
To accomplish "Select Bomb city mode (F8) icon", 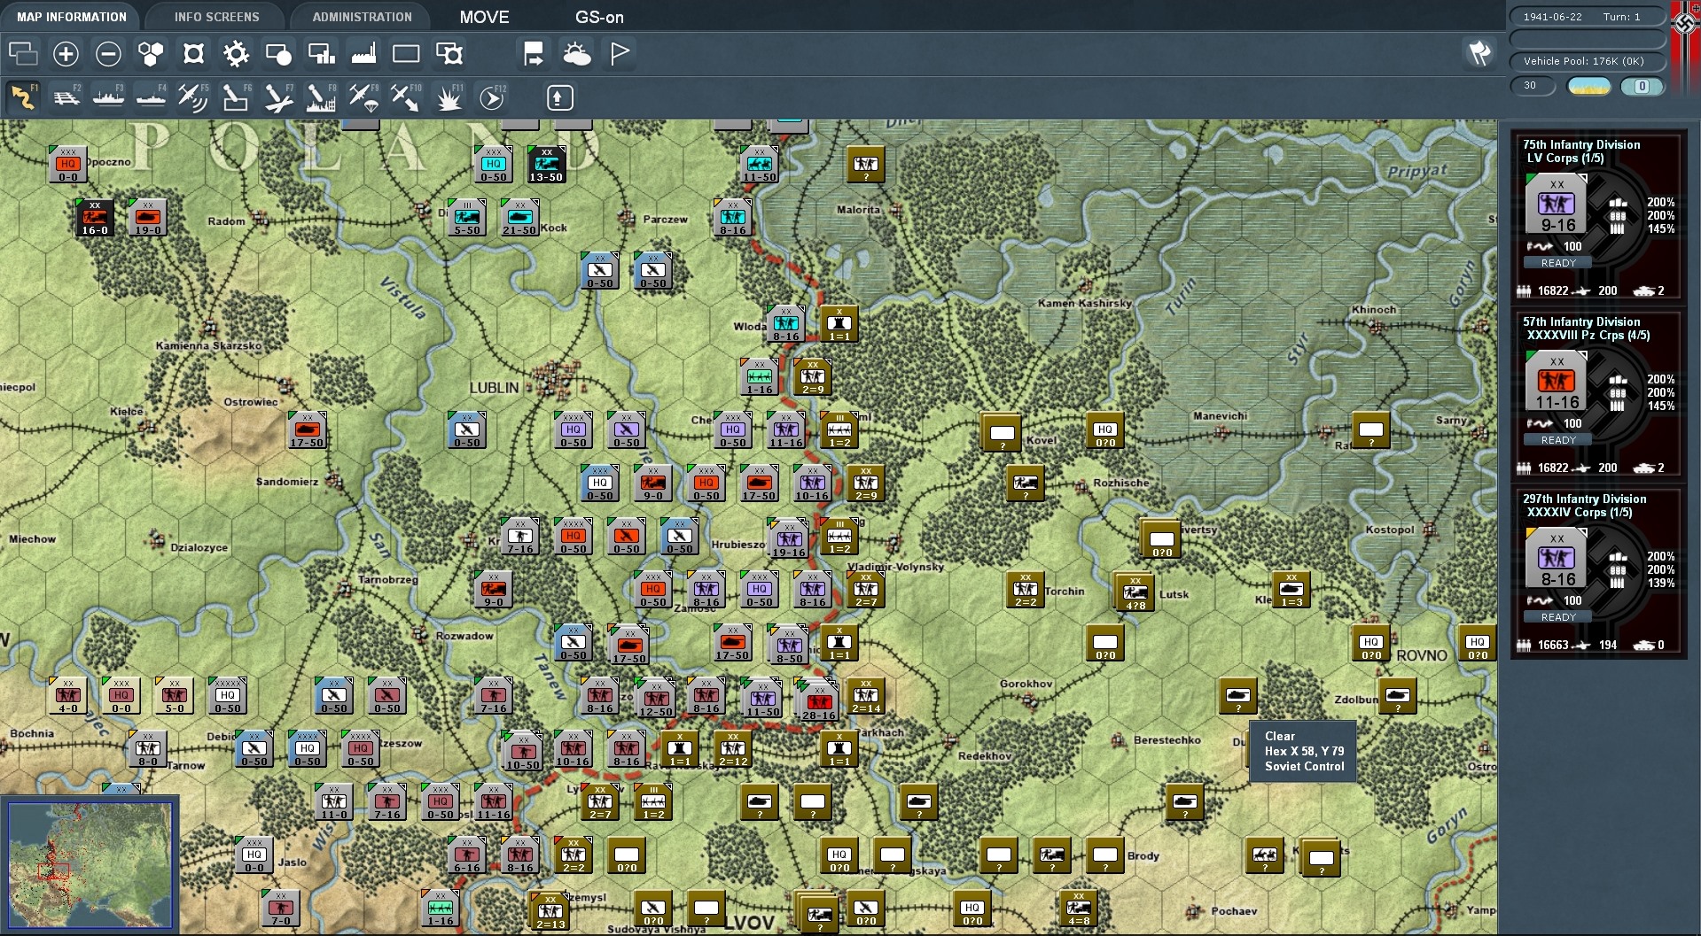I will tap(321, 97).
